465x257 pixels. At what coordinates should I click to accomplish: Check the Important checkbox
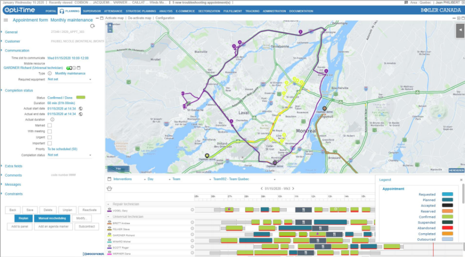click(49, 143)
